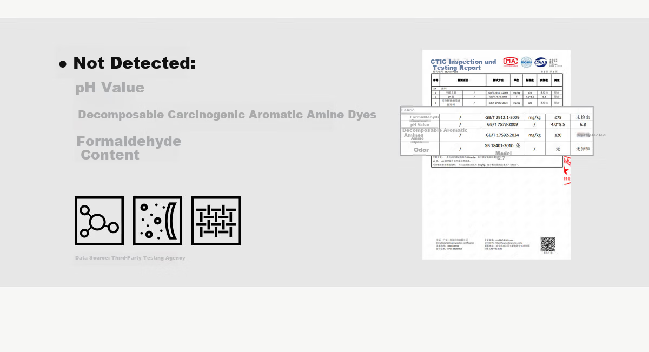Click 'GB/T 17592-2024' in the enlarged table
649x352 pixels.
502,135
